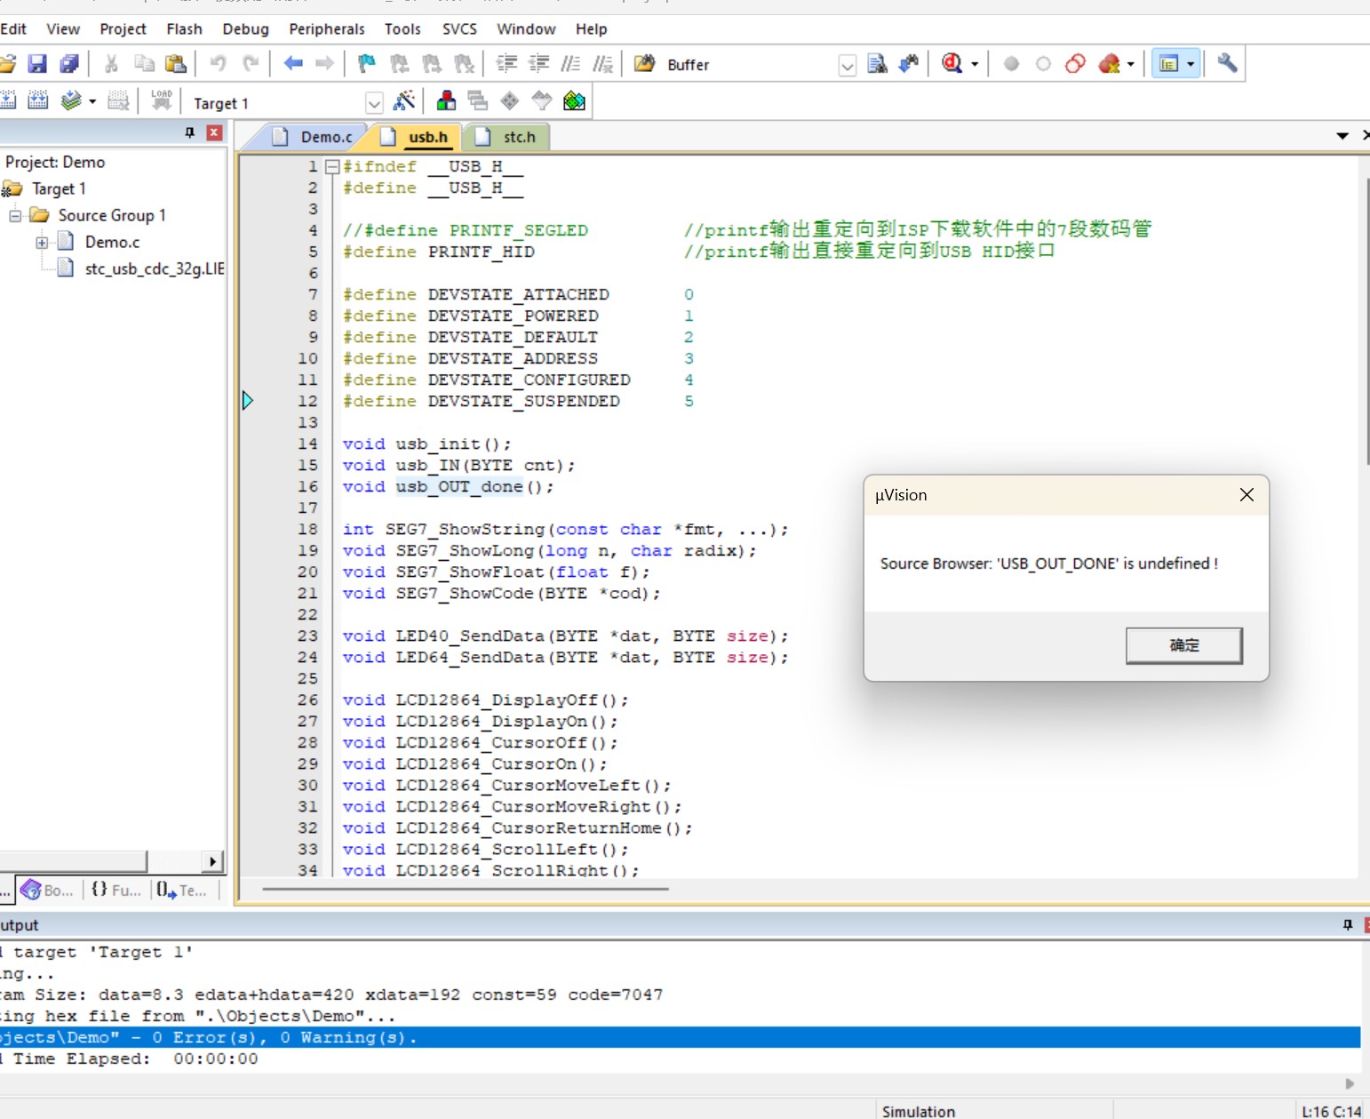Close the Project panel with red X
Viewport: 1370px width, 1119px height.
pyautogui.click(x=214, y=132)
